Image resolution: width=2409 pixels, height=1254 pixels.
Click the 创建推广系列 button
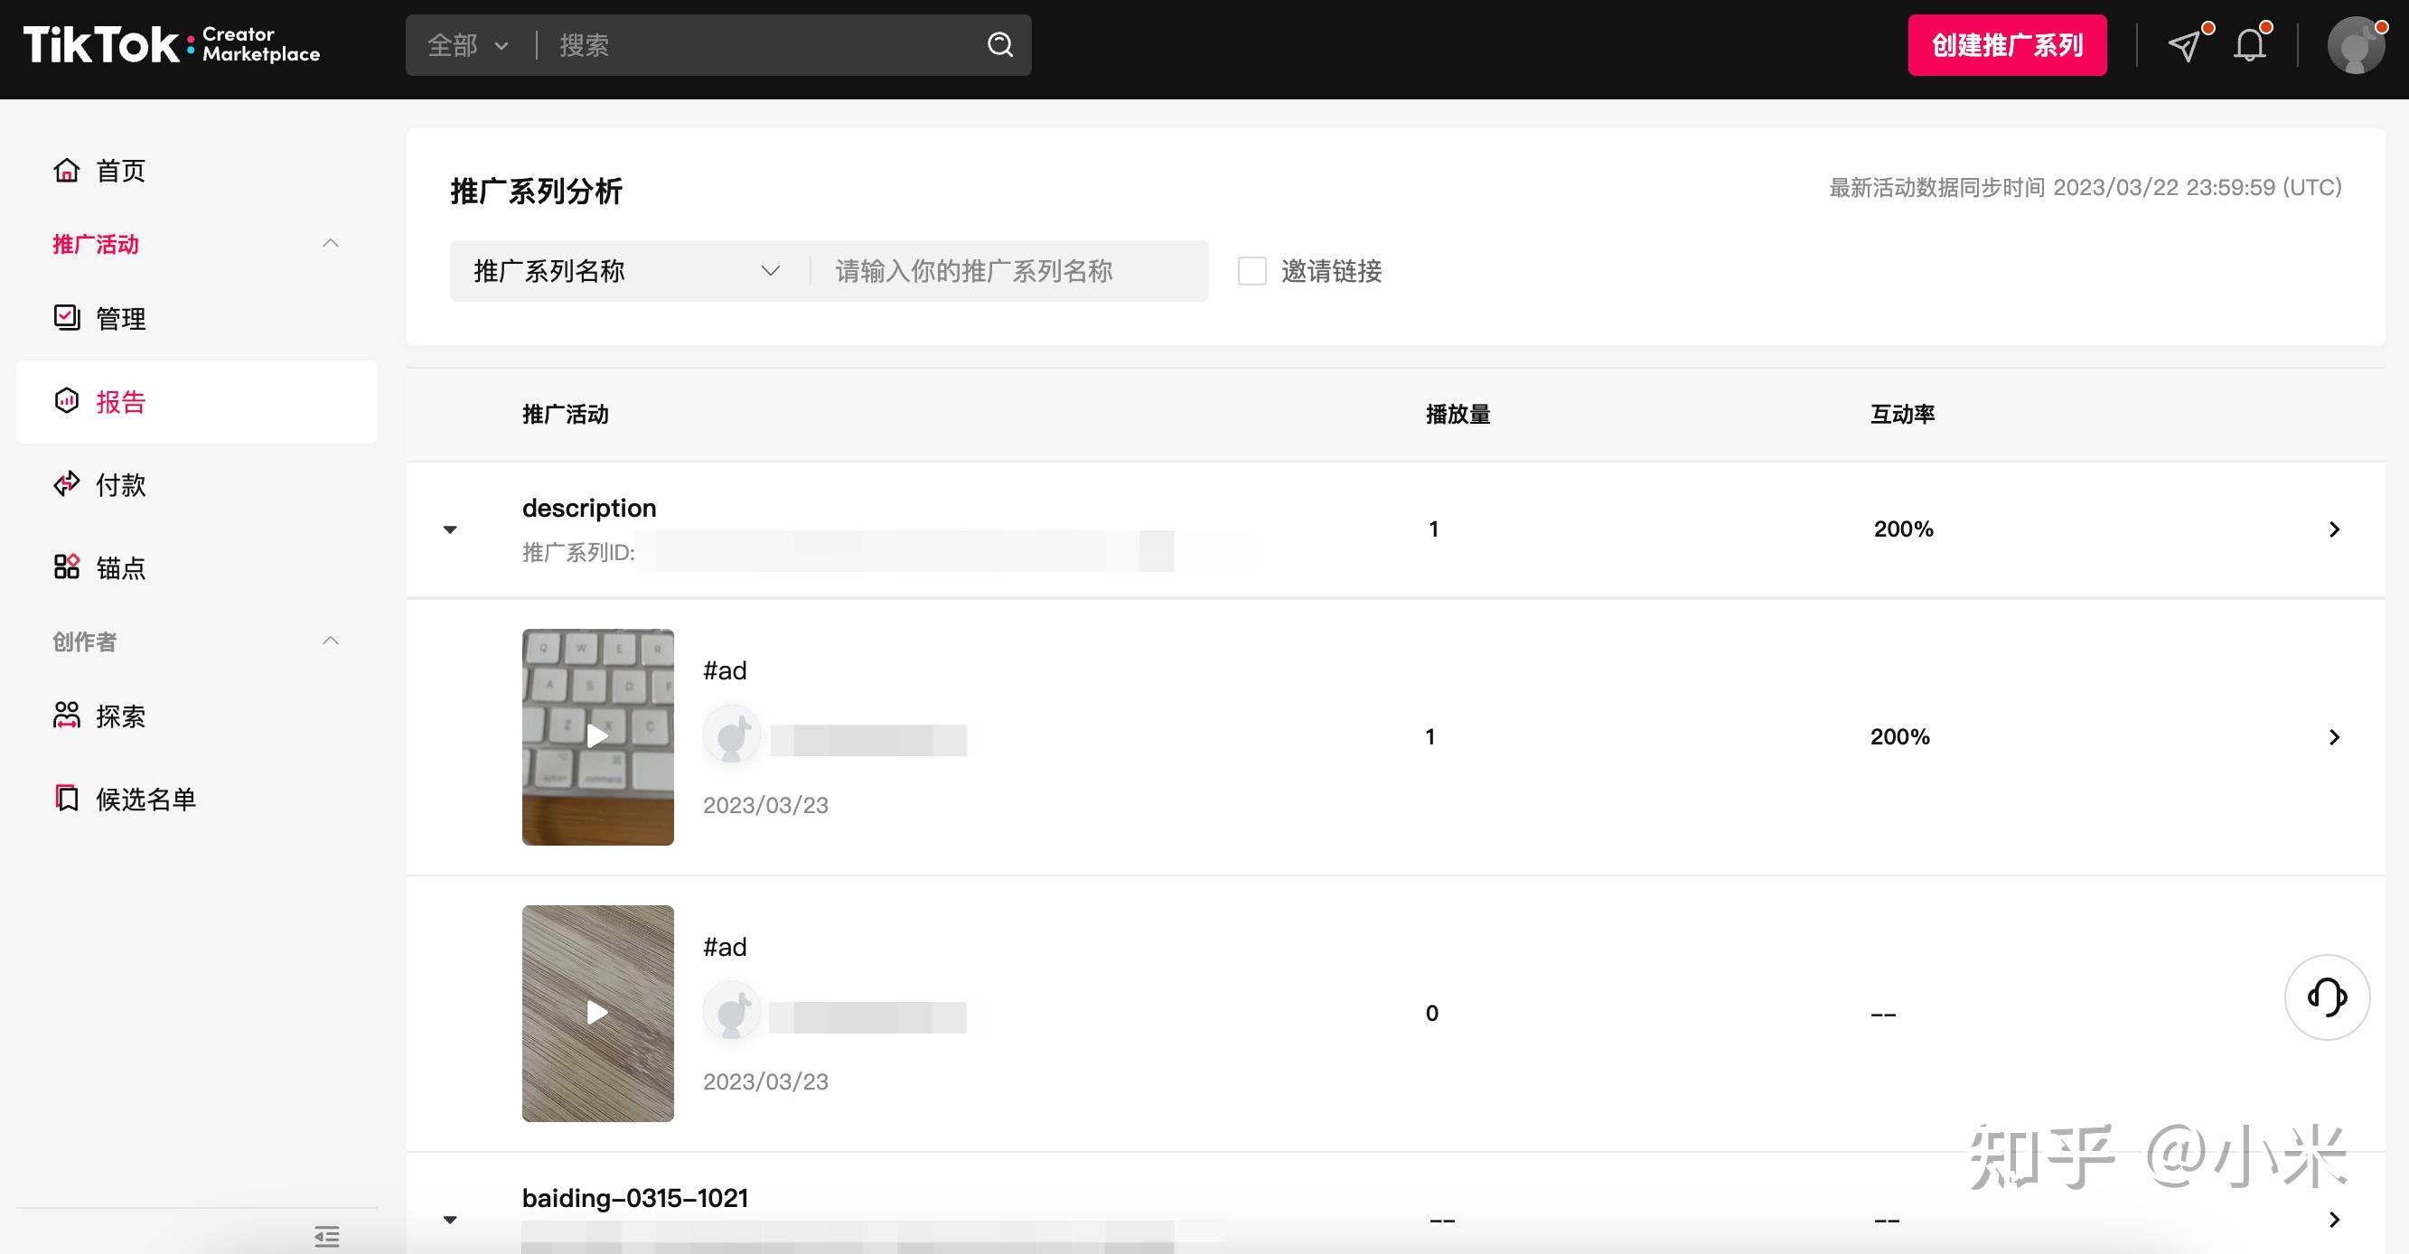point(2006,45)
